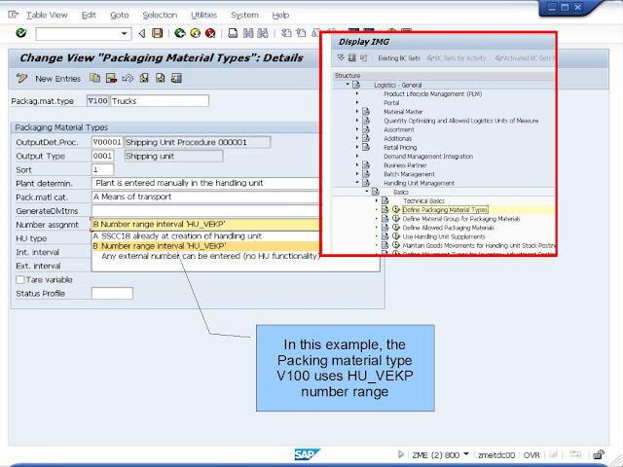Click the menu-bar command icon left of Table View
Viewport: 623px width, 467px height.
[13, 16]
